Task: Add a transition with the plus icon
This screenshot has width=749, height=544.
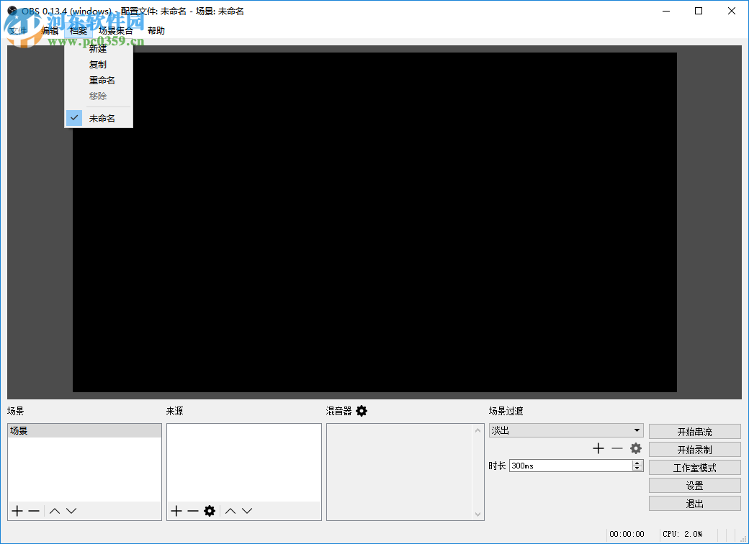Action: (598, 448)
